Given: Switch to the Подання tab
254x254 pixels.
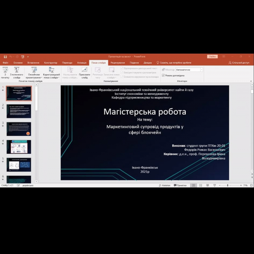Looking at the screenshot, I should (134, 63).
